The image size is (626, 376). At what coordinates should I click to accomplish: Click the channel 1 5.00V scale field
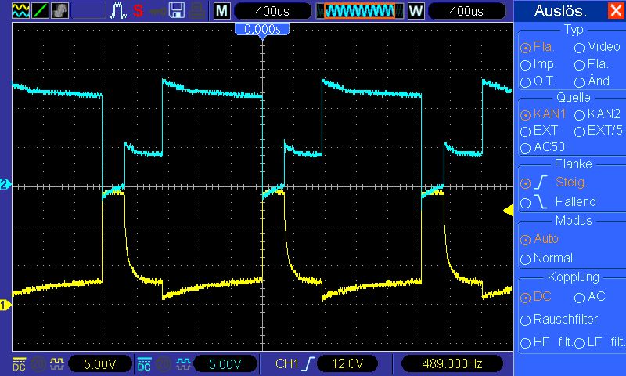point(99,363)
